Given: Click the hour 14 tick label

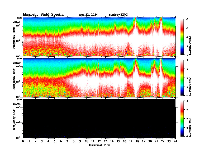Looking at the screenshot, I should click(112, 141).
